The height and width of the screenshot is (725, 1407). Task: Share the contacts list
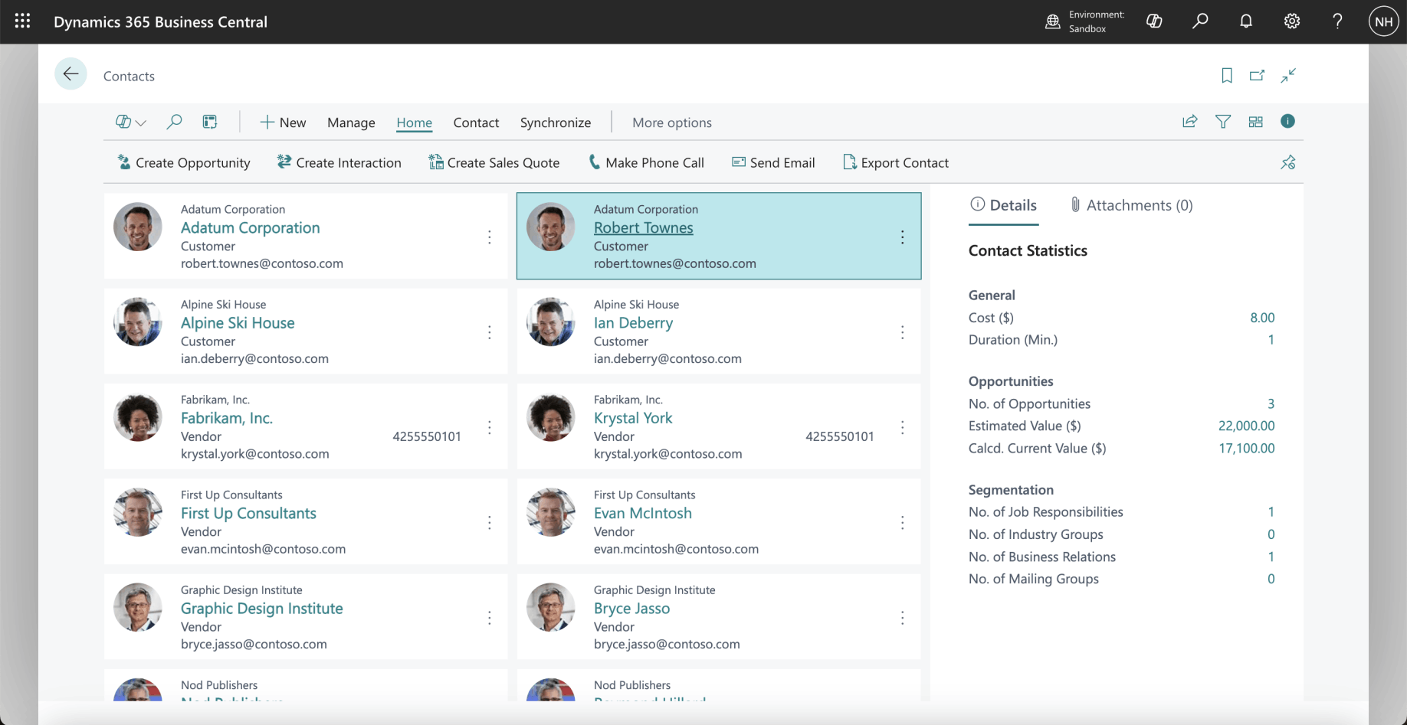(x=1190, y=121)
